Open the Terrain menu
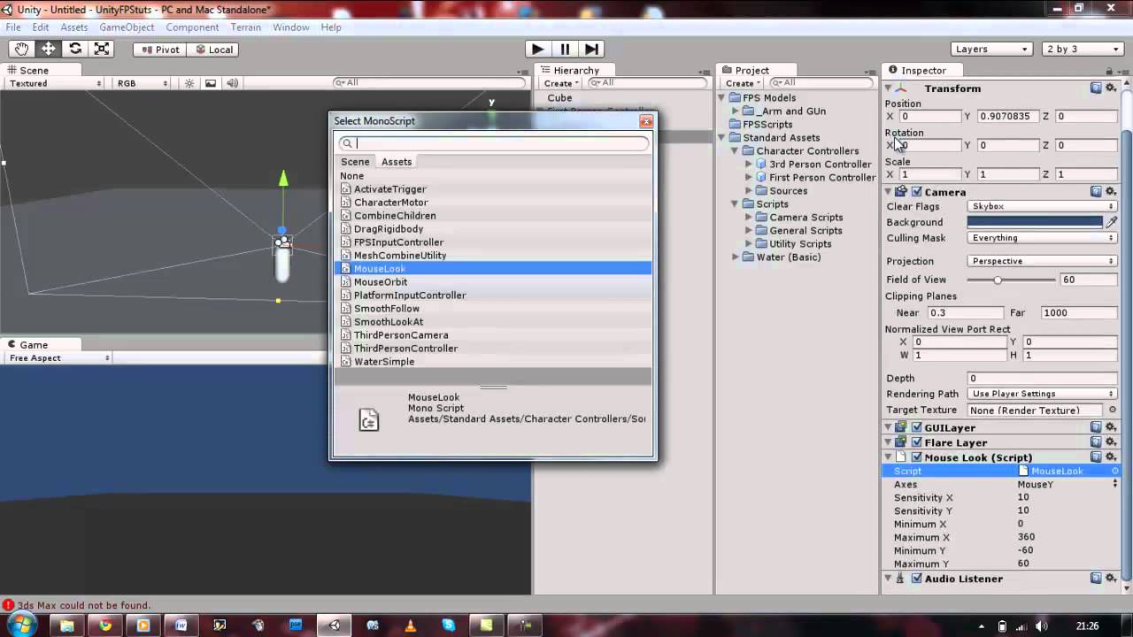The height and width of the screenshot is (637, 1133). coord(245,27)
